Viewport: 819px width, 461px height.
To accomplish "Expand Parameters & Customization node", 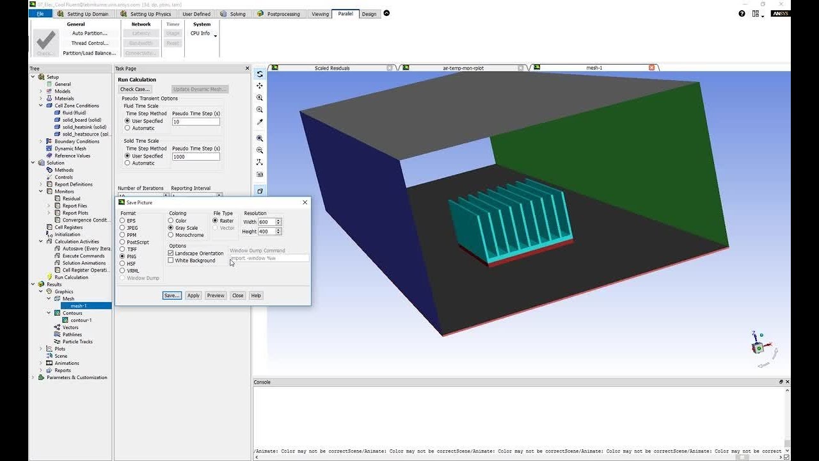I will 33,378.
